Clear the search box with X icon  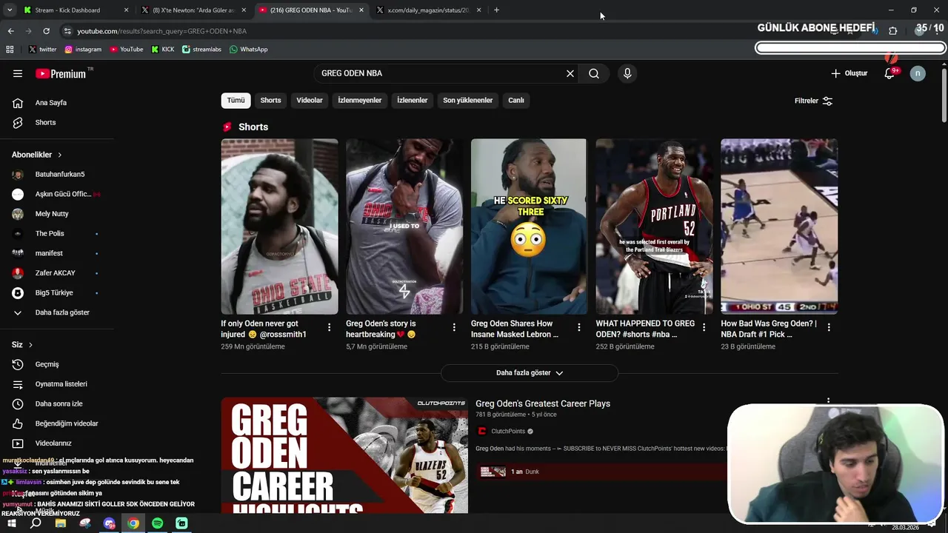tap(570, 73)
